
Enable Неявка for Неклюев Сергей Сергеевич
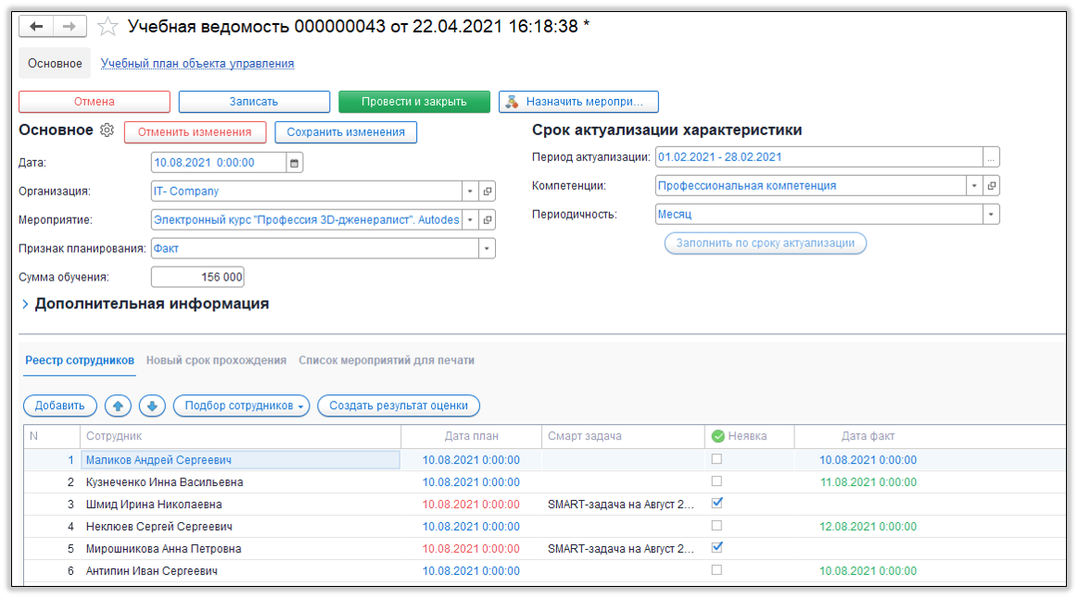click(716, 526)
